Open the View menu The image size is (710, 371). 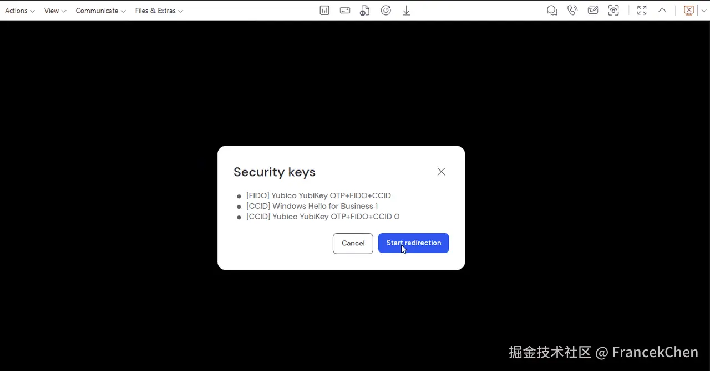click(x=55, y=11)
